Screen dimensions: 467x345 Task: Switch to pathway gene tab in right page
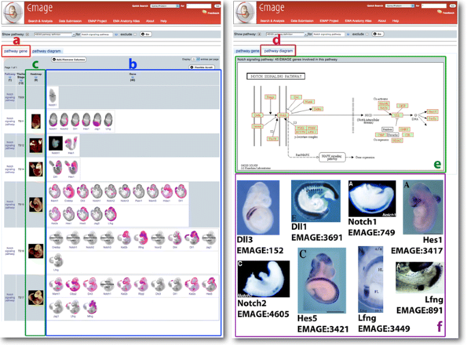pyautogui.click(x=247, y=51)
